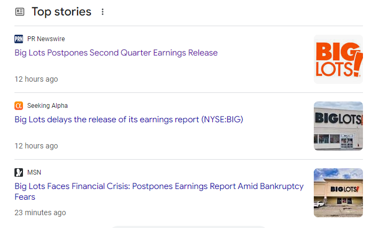The height and width of the screenshot is (228, 379).
Task: Click the partially visible pill button at bottom
Action: tap(188, 226)
